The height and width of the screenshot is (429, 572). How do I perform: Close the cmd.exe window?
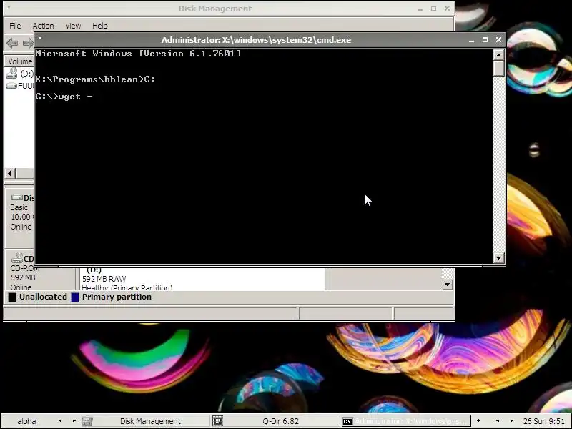pyautogui.click(x=498, y=40)
